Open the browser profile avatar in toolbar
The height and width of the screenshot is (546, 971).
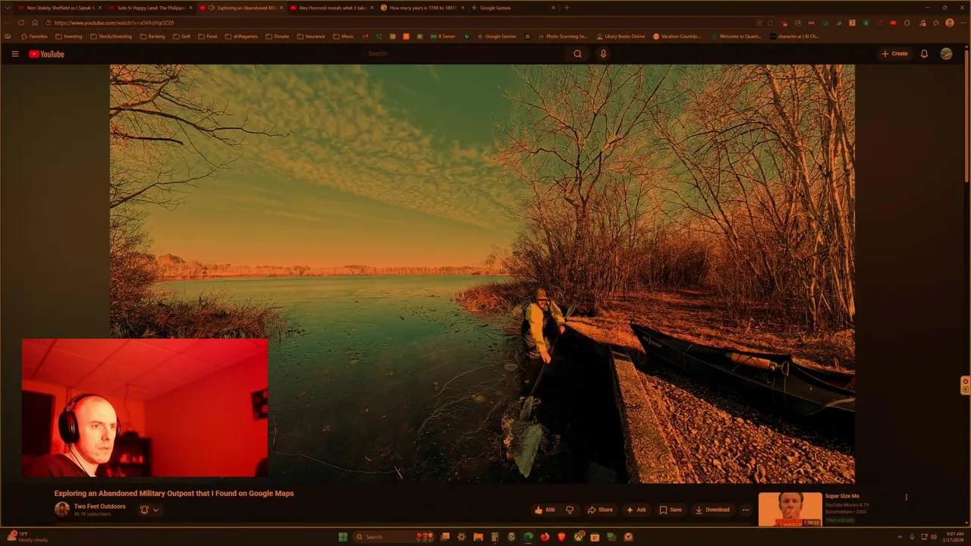949,23
